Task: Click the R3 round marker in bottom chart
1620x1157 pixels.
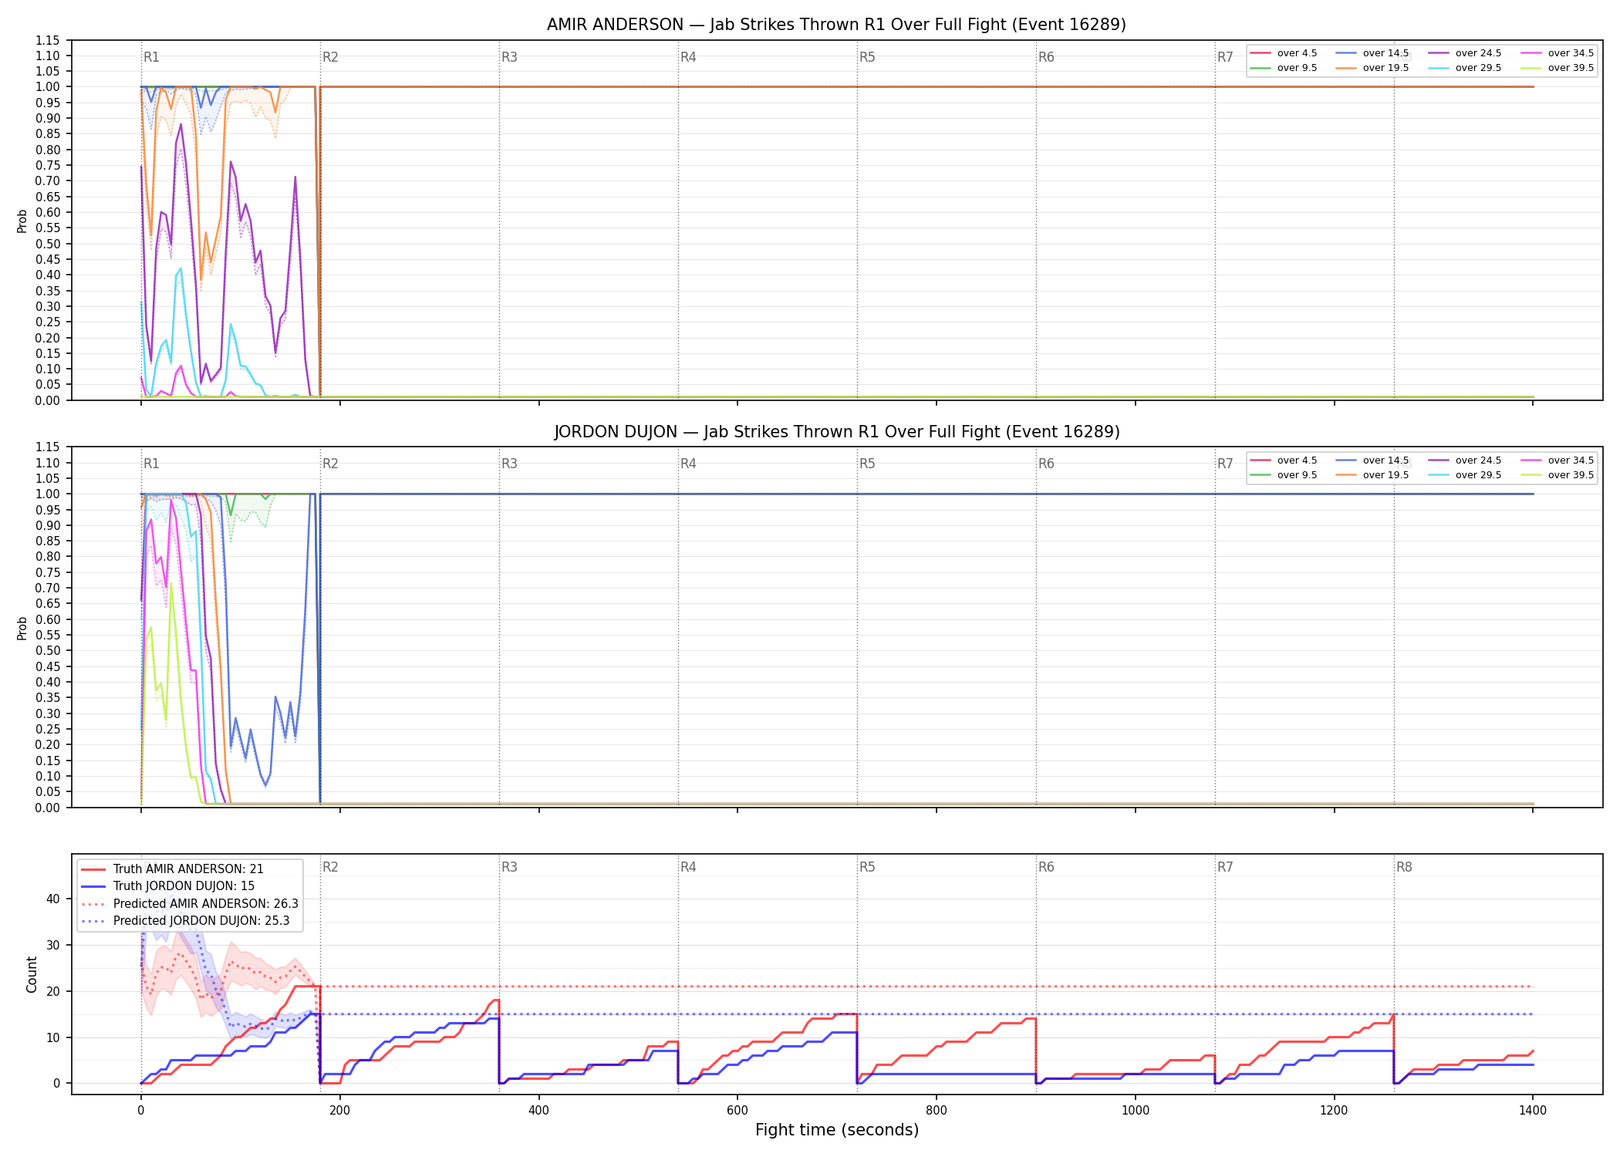Action: point(509,867)
